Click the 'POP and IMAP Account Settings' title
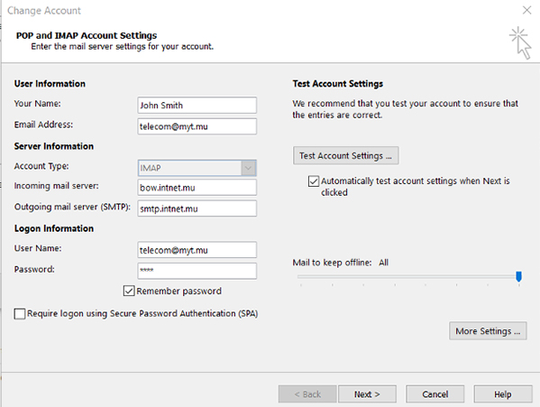The image size is (540, 407). coord(87,35)
